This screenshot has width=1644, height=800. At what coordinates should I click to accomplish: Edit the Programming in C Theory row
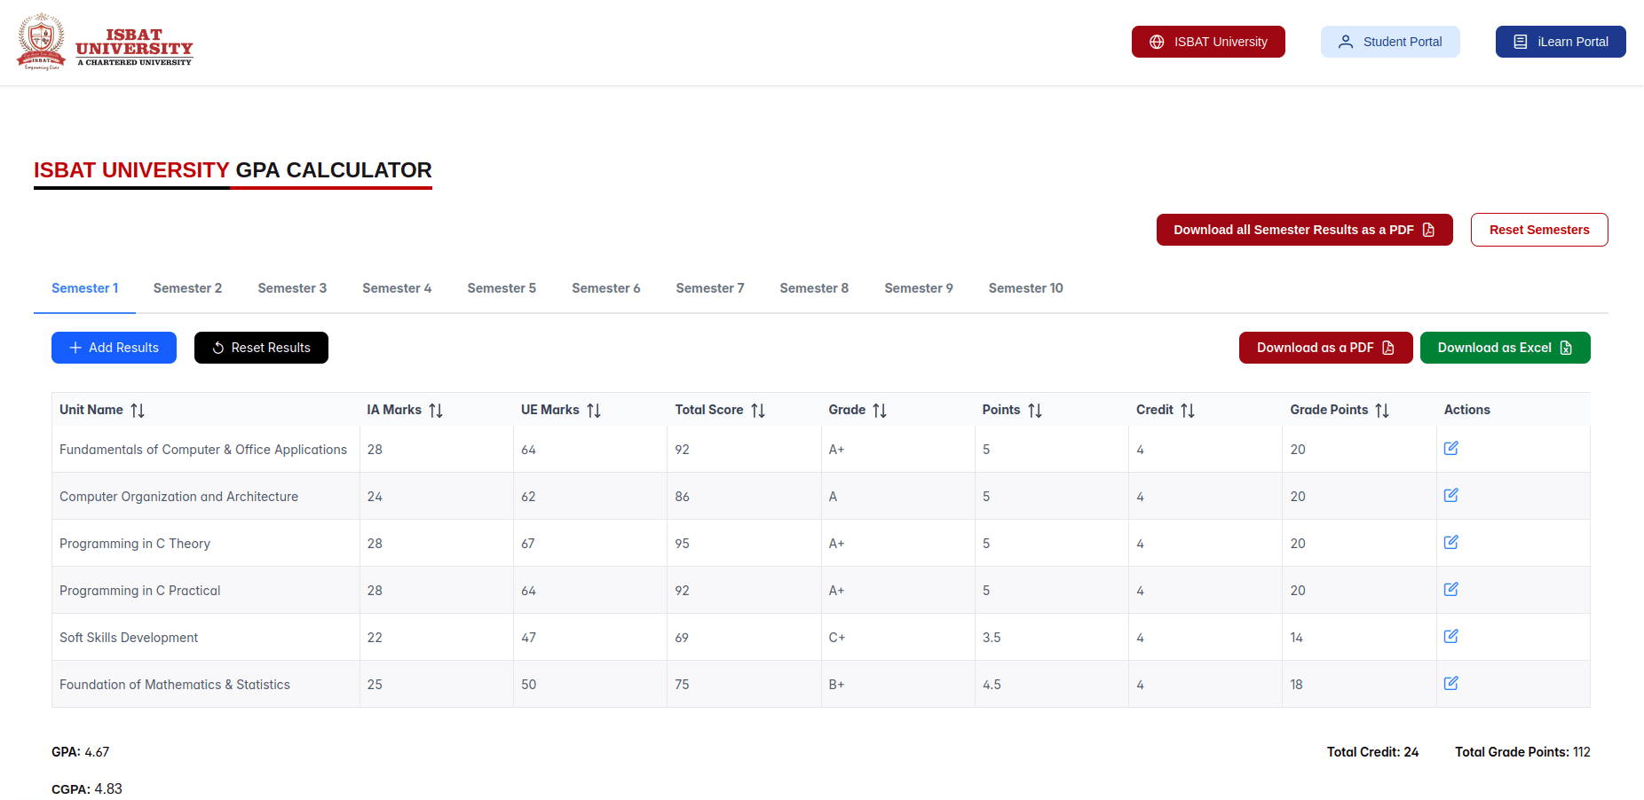pos(1451,542)
